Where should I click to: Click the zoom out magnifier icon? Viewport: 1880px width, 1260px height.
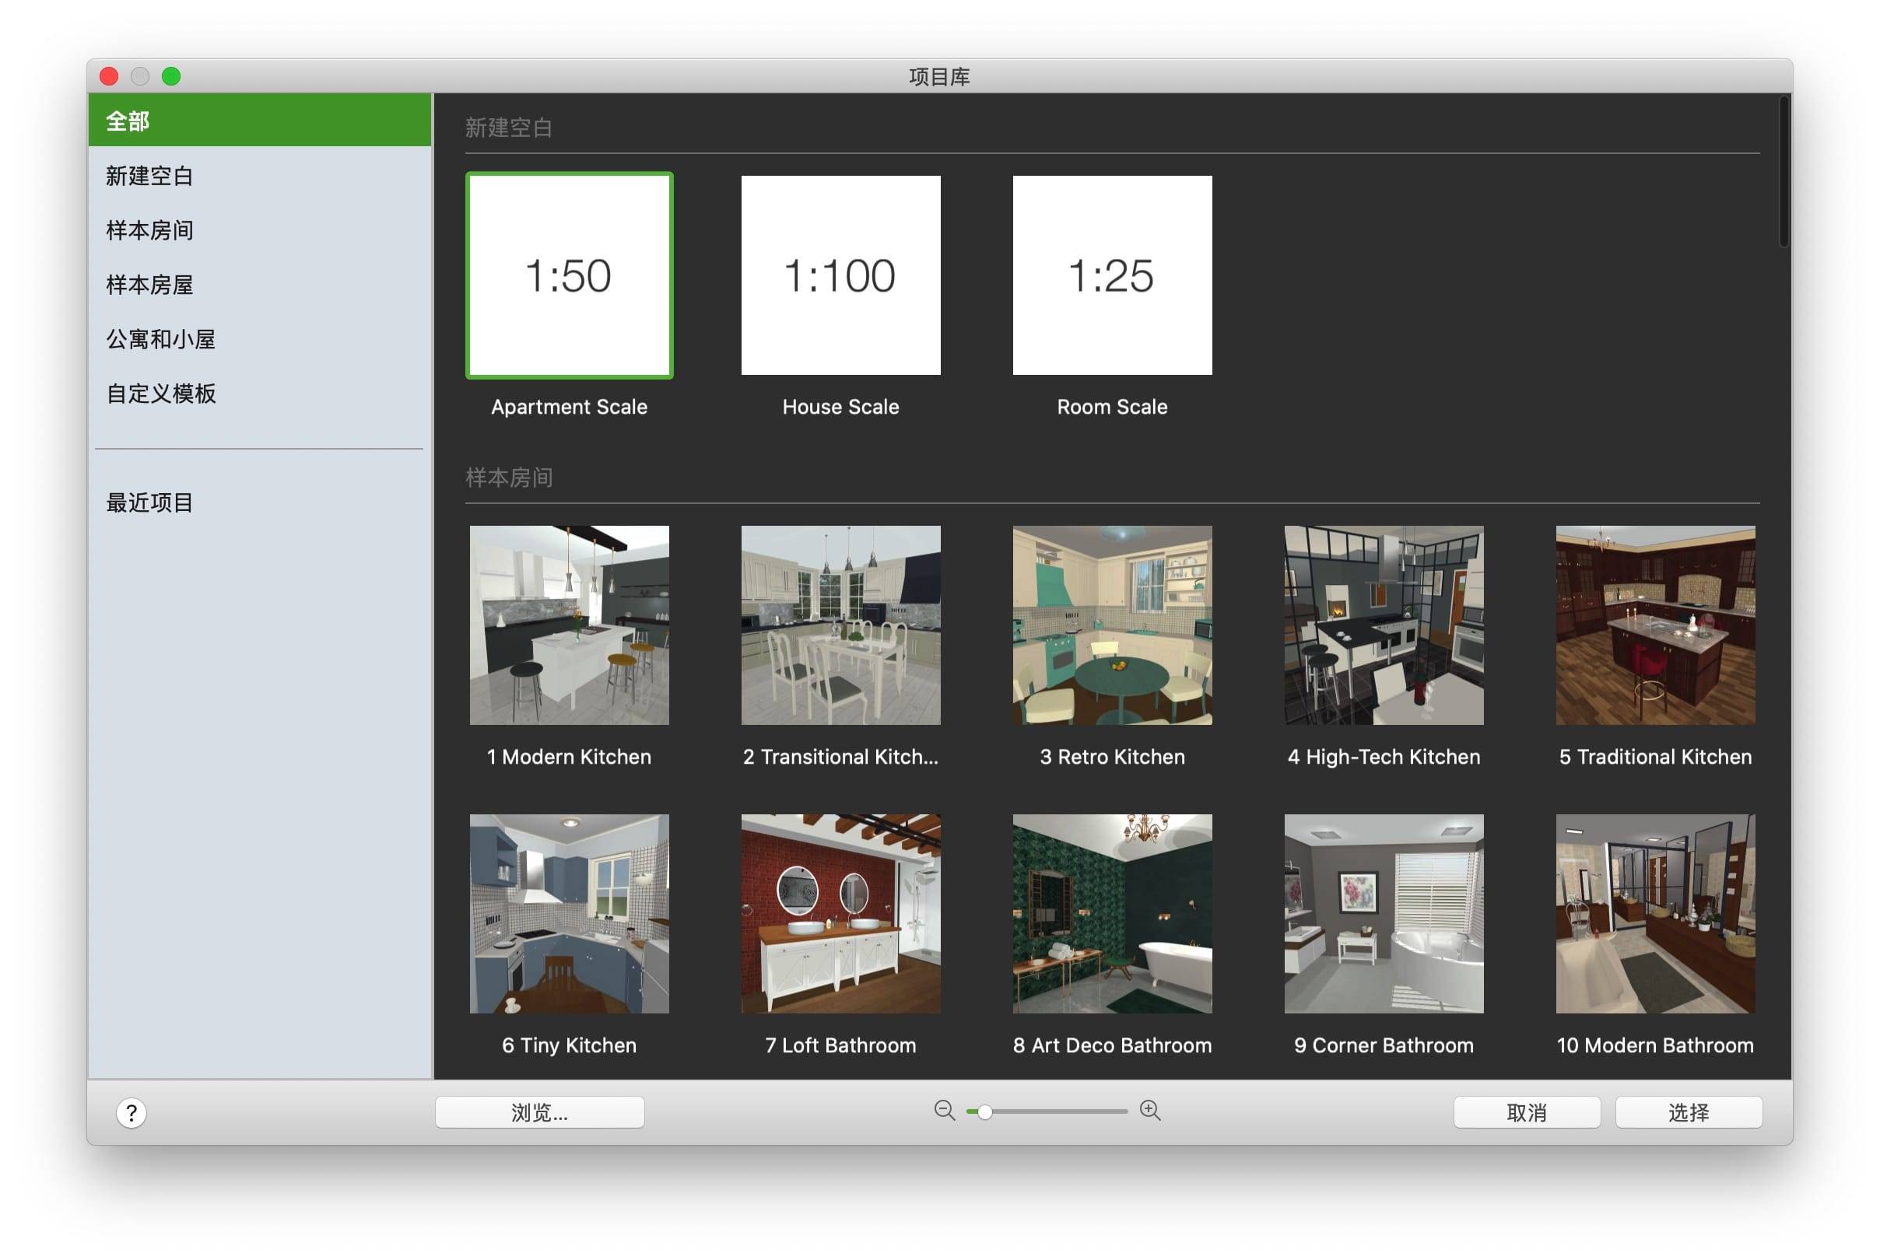pyautogui.click(x=944, y=1111)
